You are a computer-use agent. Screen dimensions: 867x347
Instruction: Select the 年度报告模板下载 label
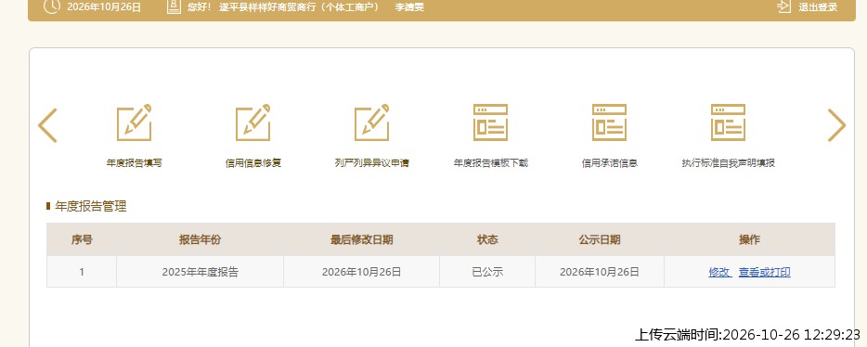coord(491,163)
